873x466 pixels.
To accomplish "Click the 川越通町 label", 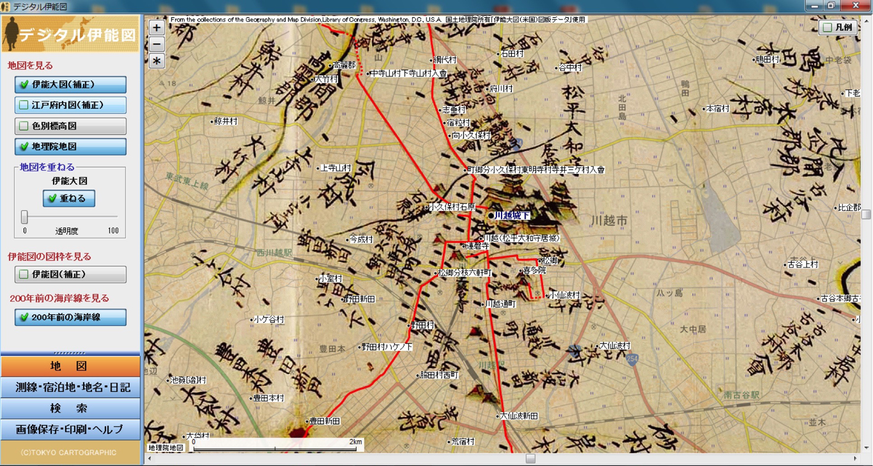I will point(500,304).
